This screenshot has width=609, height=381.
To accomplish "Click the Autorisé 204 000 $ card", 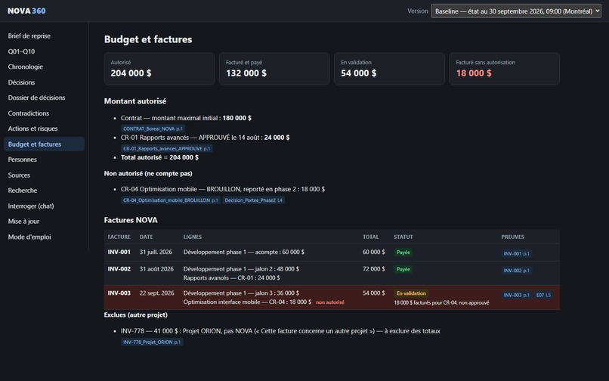I will point(159,69).
